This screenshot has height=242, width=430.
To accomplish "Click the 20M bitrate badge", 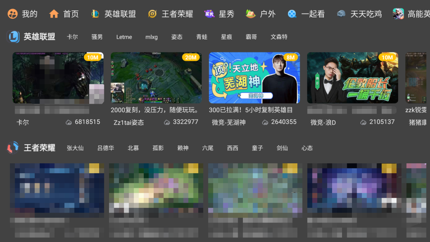I will point(191,57).
